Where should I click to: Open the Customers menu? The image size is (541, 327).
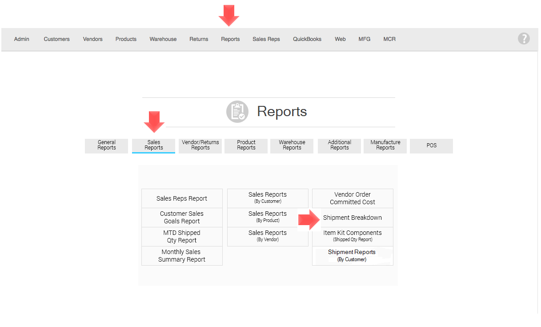pos(56,39)
